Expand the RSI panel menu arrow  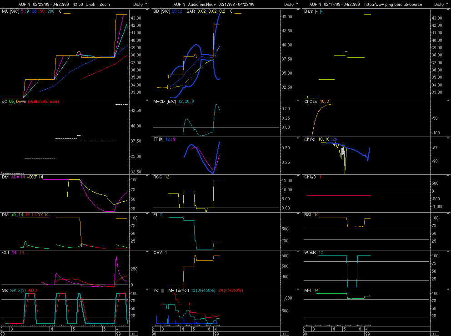[448, 214]
